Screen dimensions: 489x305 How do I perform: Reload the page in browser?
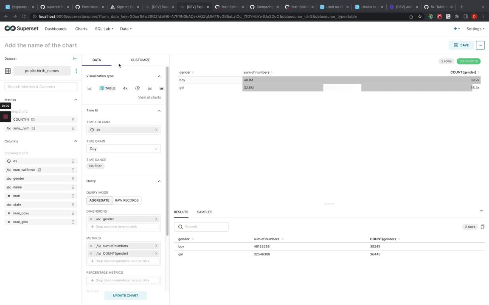pyautogui.click(x=23, y=17)
